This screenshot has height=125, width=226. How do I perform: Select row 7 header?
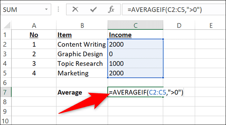[6, 92]
